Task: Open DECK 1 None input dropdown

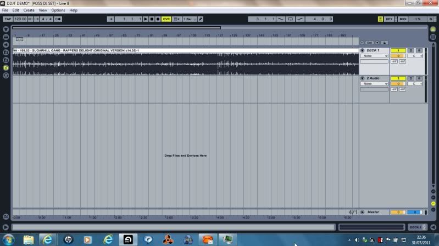Action: pos(374,56)
